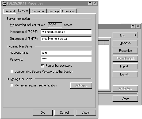Image resolution: width=142 pixels, height=119 pixels.
Task: Click Remove in the accounts window
Action: click(125, 43)
